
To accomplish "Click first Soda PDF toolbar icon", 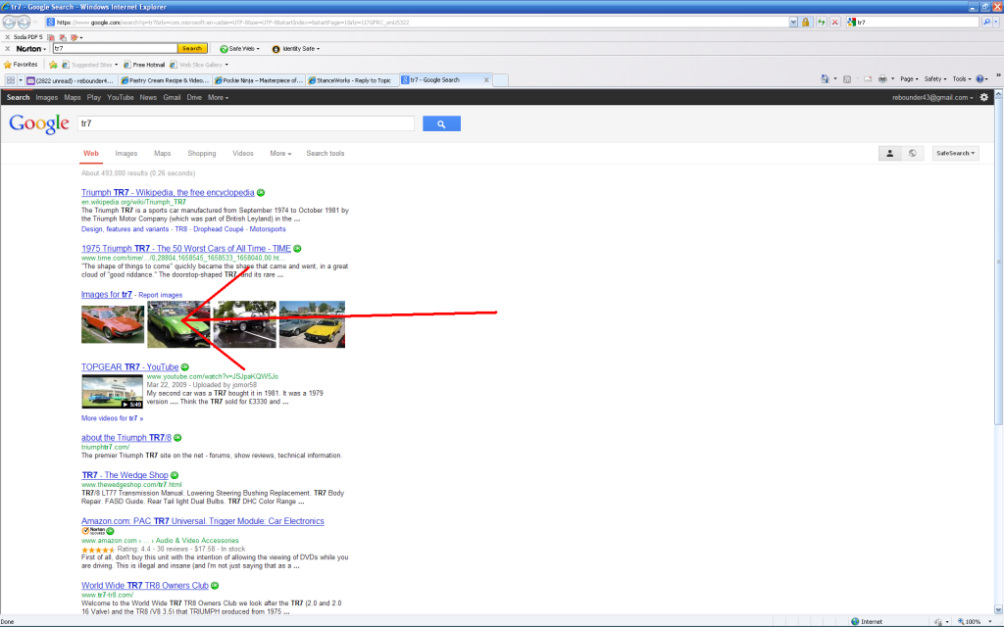I will pos(51,37).
